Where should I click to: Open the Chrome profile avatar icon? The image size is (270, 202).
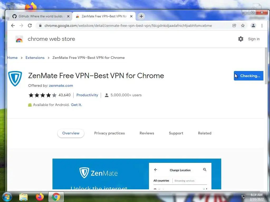click(x=253, y=26)
